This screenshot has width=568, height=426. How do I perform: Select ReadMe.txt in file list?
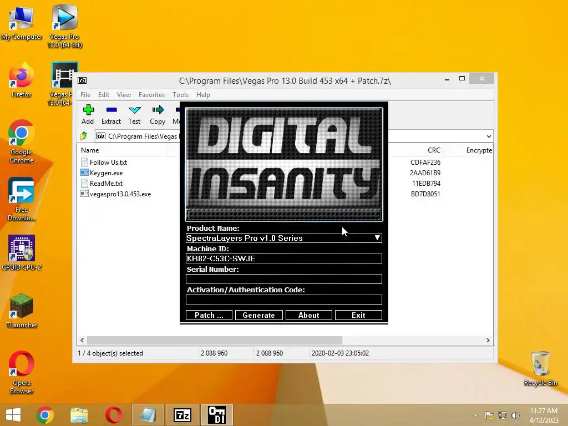106,183
